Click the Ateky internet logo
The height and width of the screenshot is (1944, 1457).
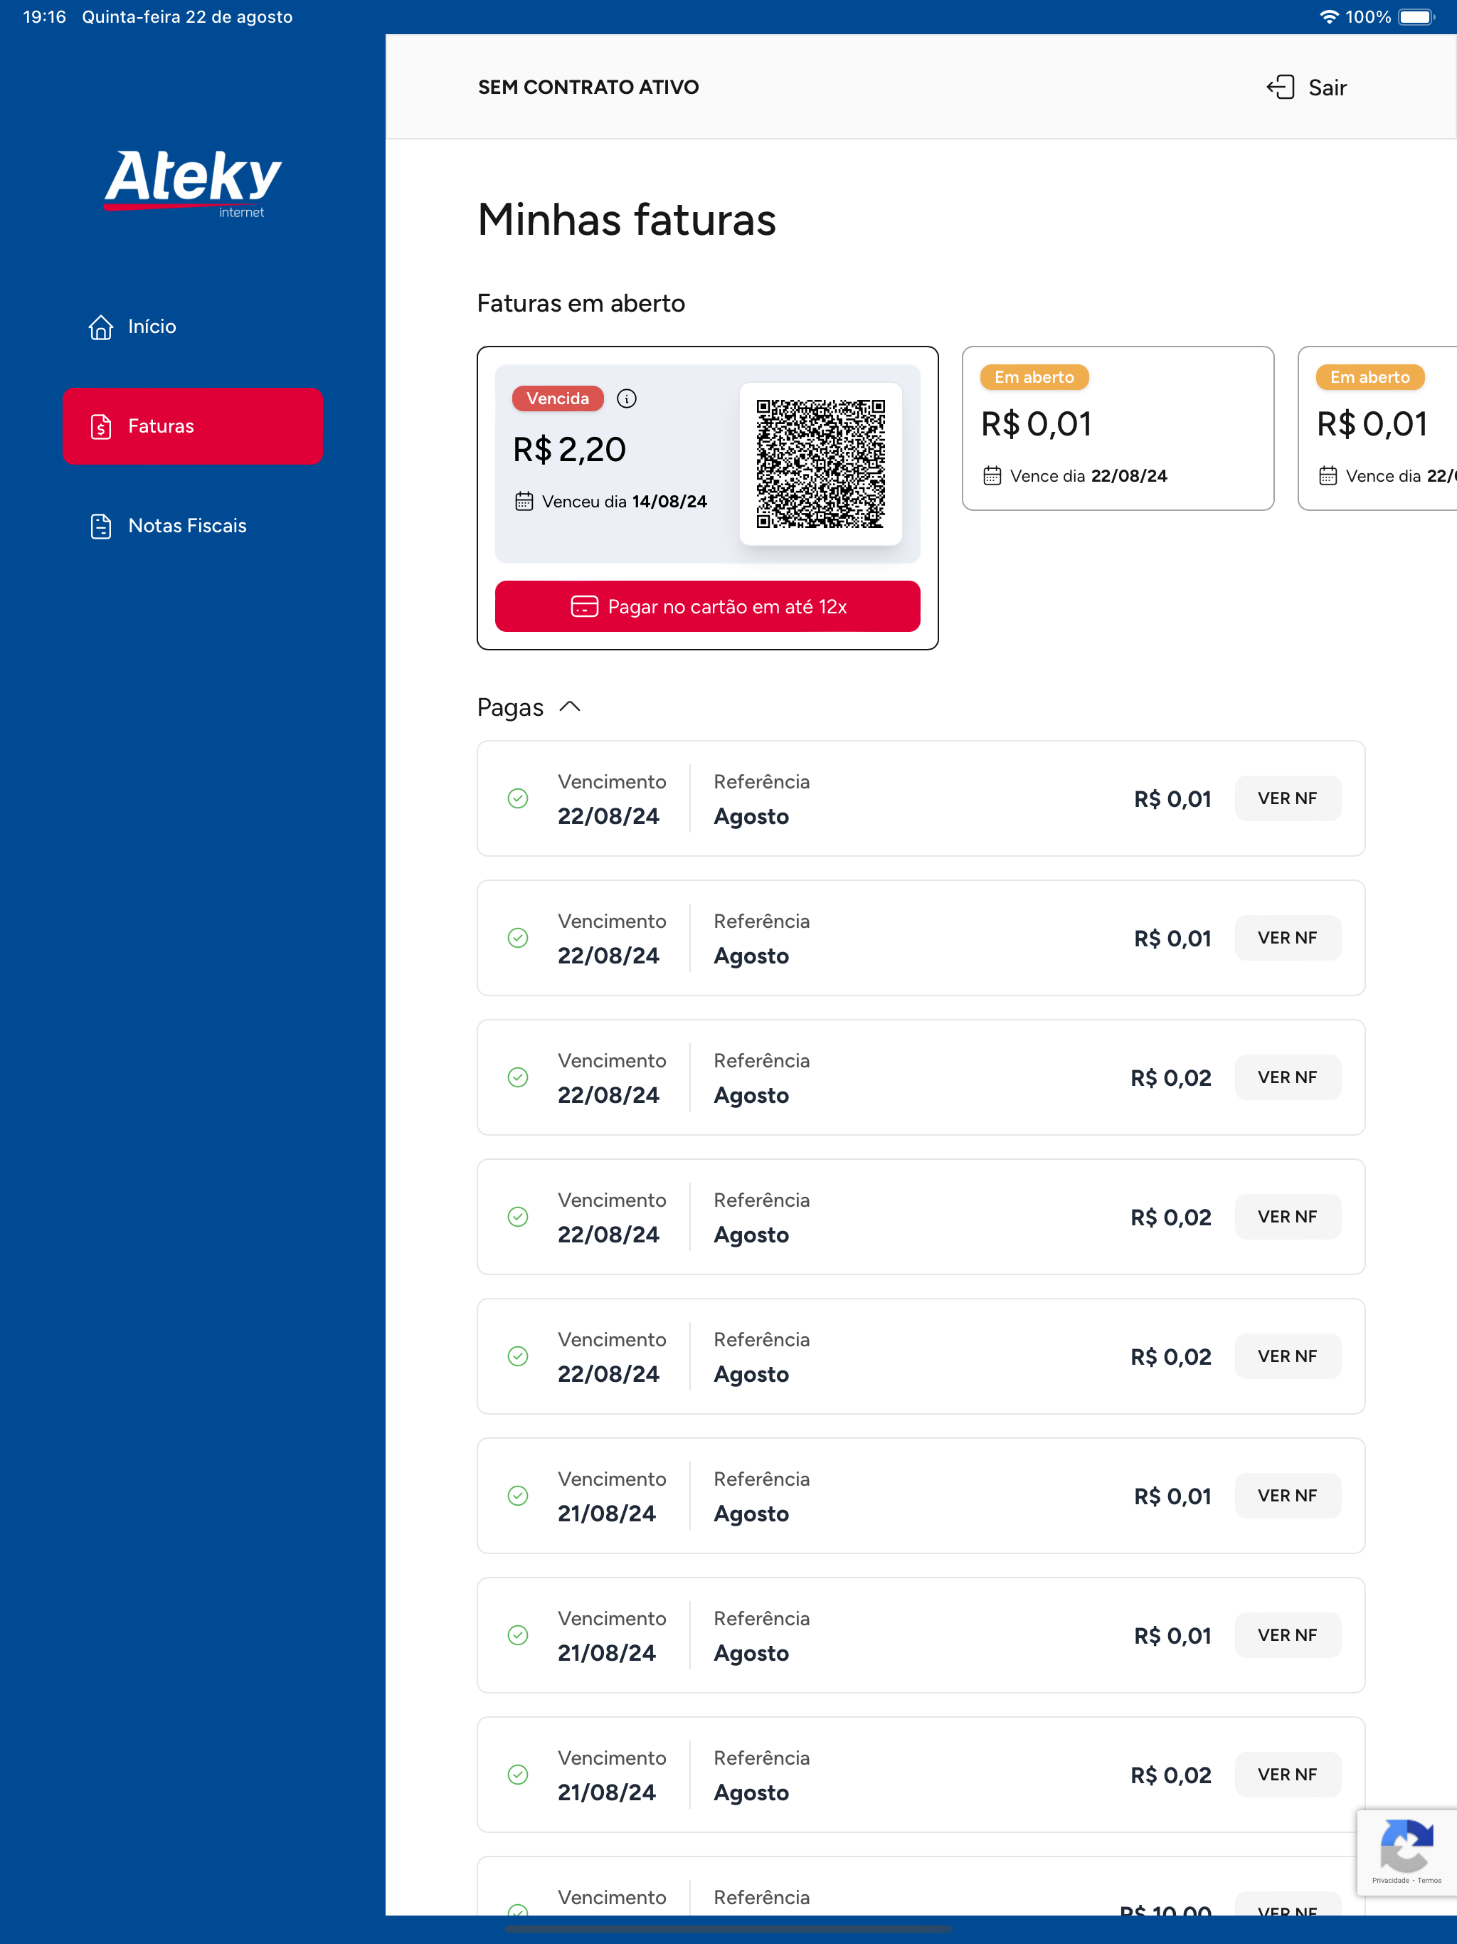click(x=193, y=183)
